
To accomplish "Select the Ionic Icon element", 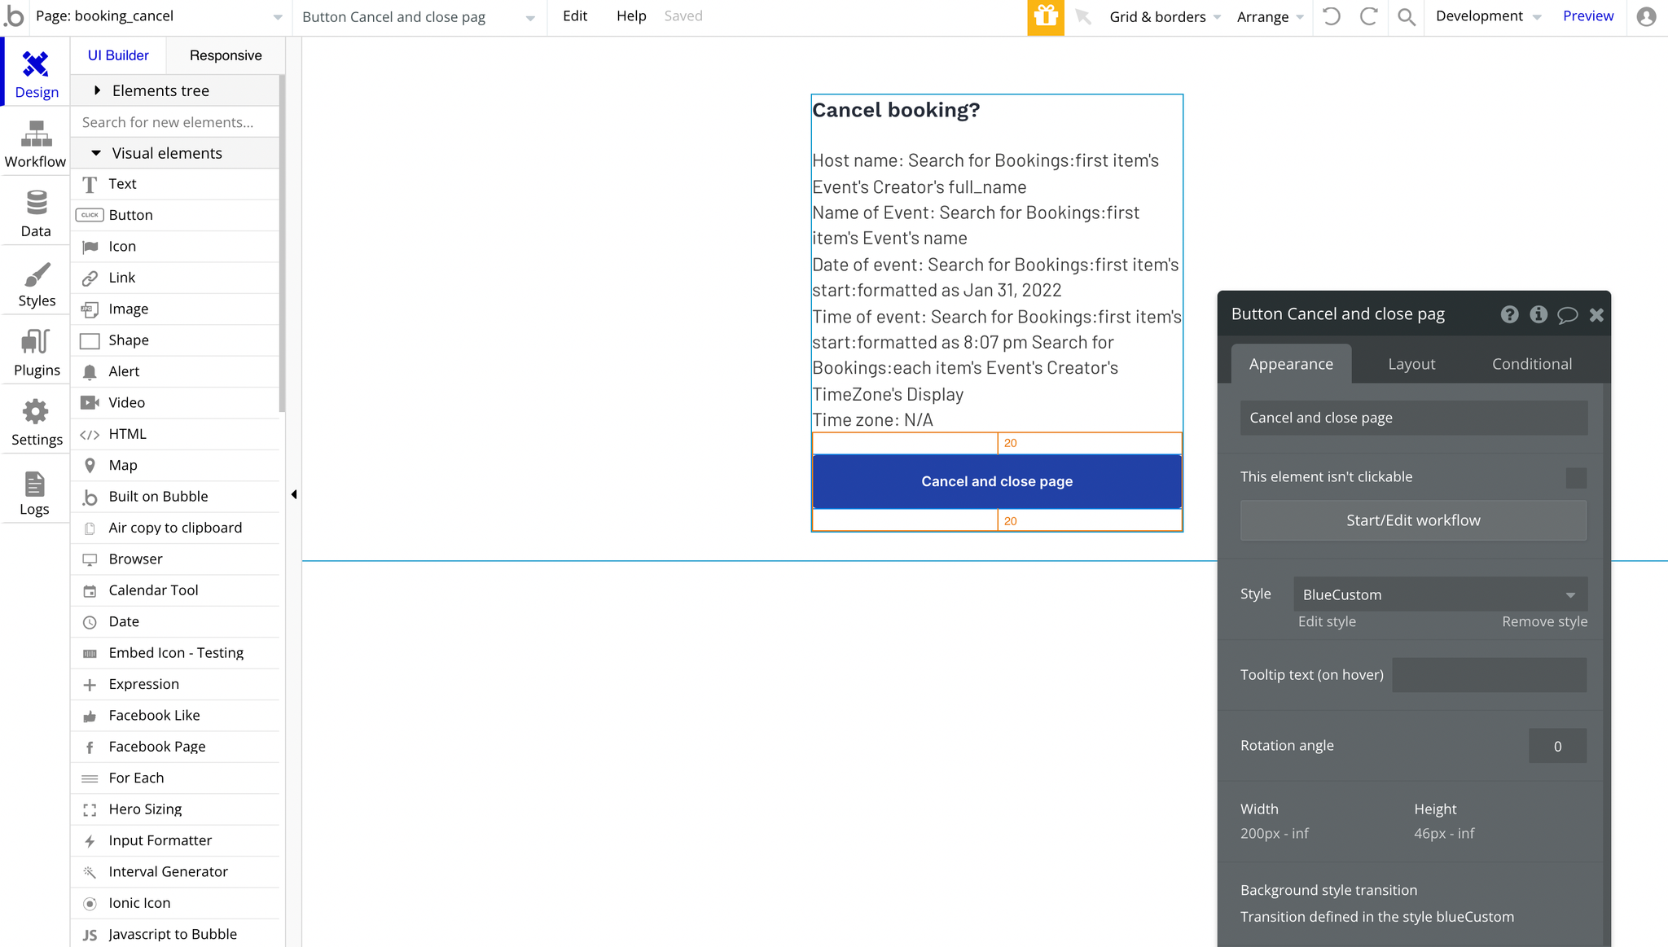I will (175, 903).
